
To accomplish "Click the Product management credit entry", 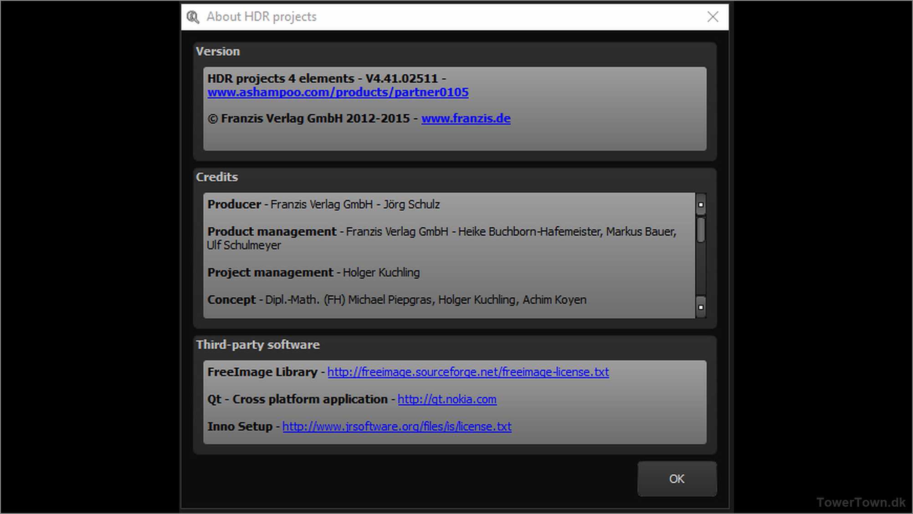I will pyautogui.click(x=441, y=232).
